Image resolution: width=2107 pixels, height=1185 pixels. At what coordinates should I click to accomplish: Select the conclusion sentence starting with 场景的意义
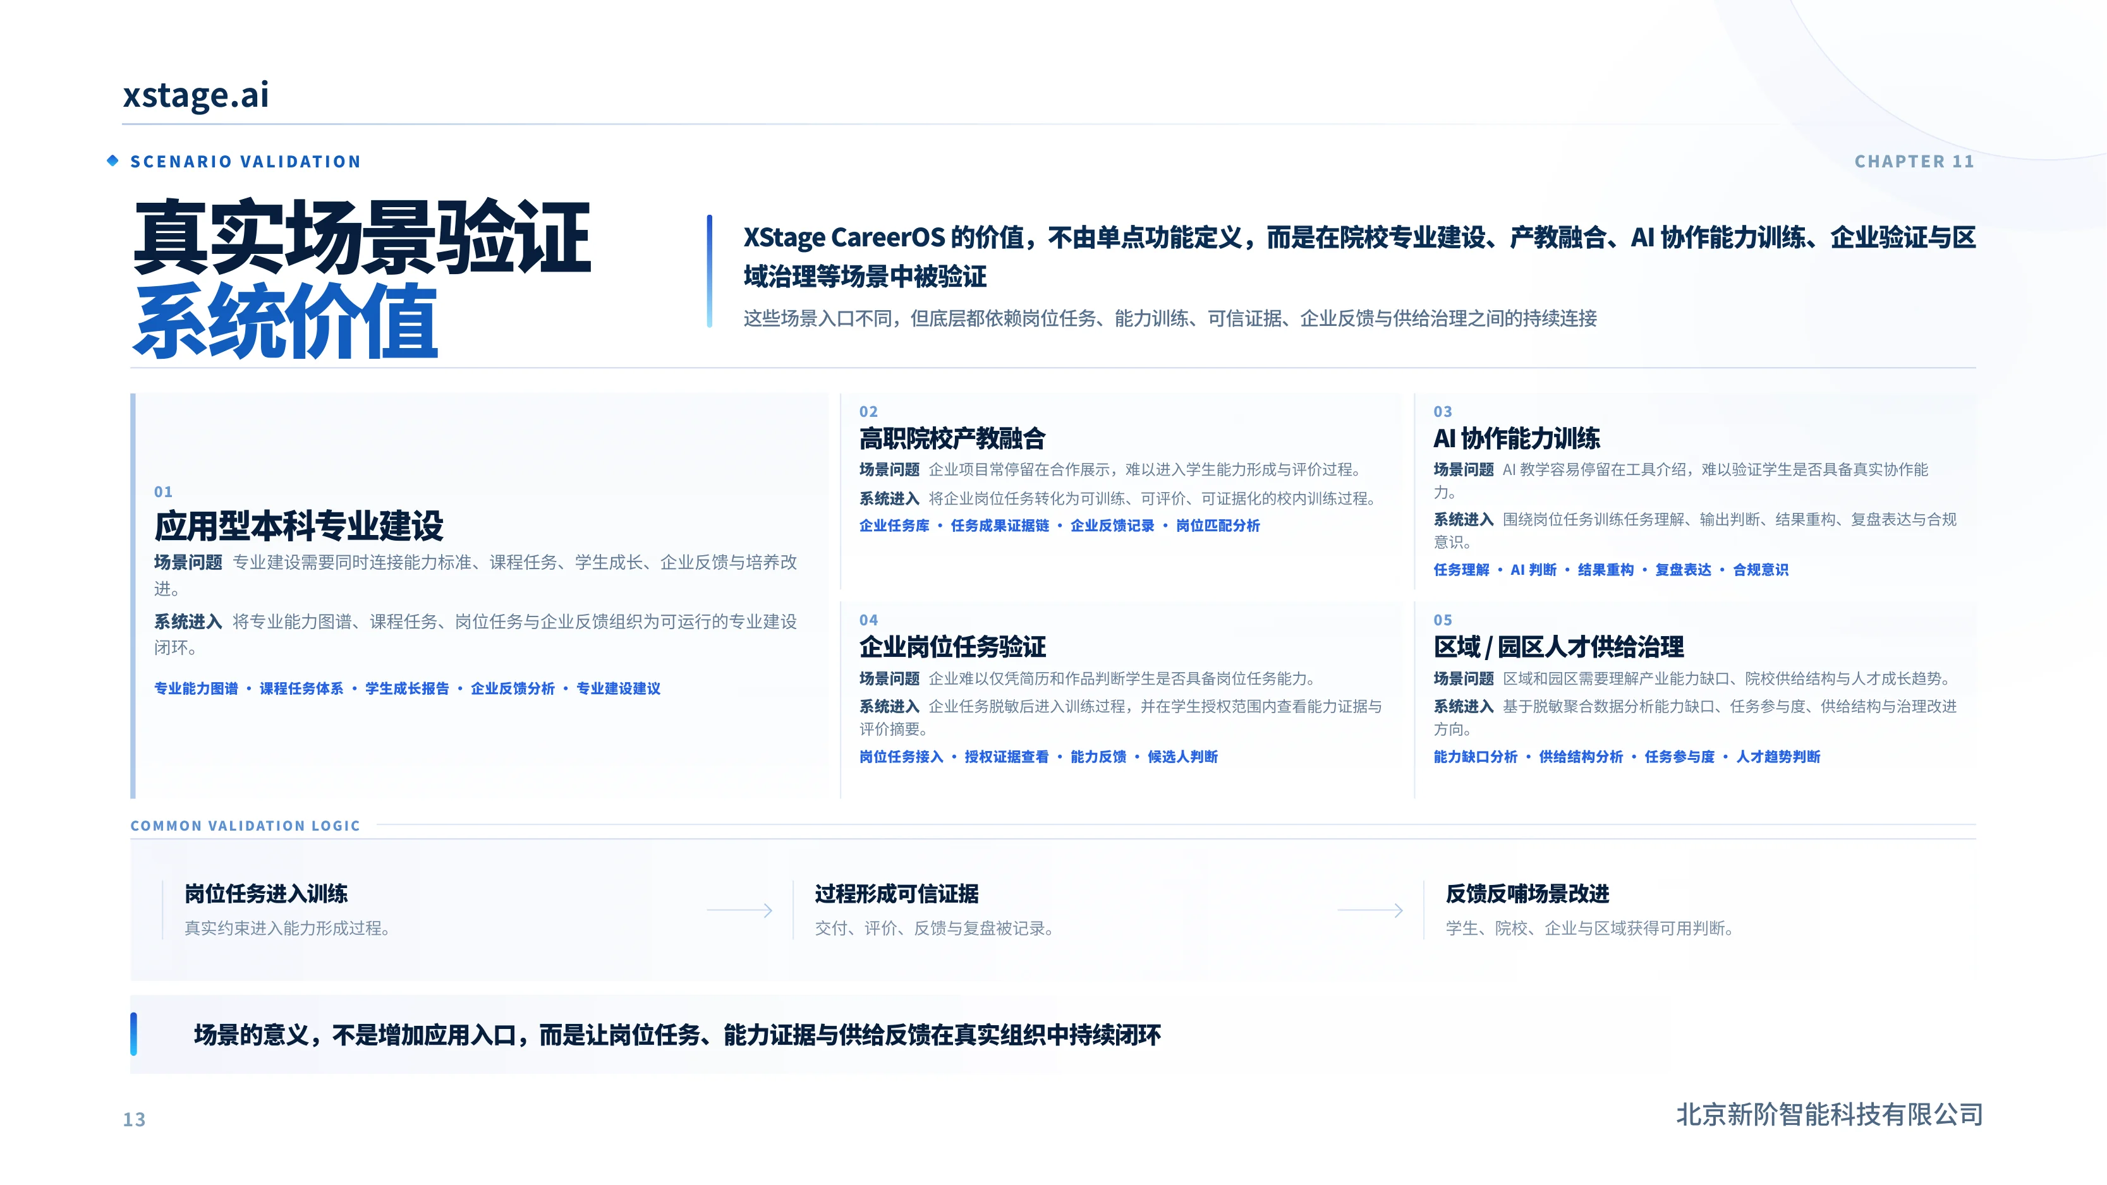tap(677, 1035)
